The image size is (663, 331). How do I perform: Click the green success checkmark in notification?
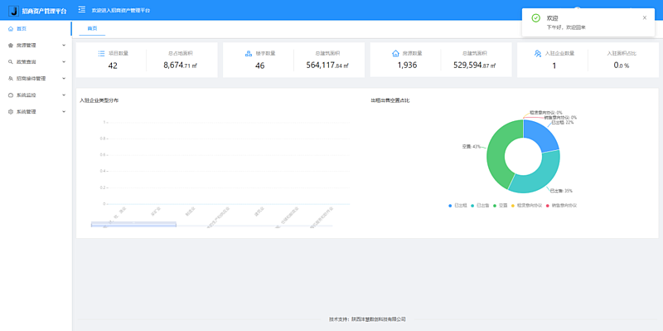[535, 18]
